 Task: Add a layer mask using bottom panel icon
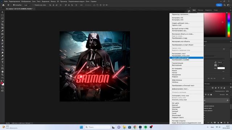[x=215, y=123]
